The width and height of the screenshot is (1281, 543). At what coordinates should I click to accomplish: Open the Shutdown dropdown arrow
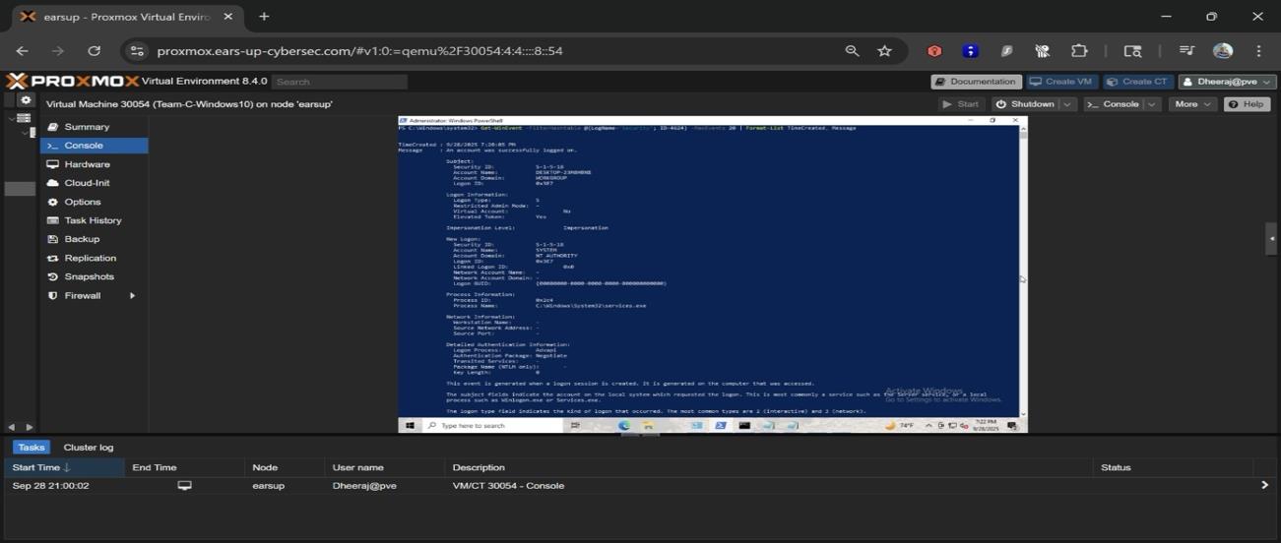(x=1067, y=104)
